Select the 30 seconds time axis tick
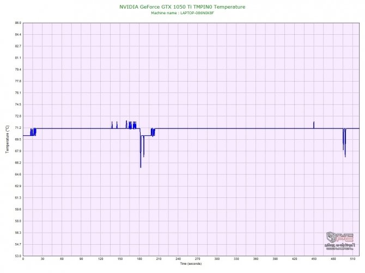The width and height of the screenshot is (365, 273). (x=42, y=259)
